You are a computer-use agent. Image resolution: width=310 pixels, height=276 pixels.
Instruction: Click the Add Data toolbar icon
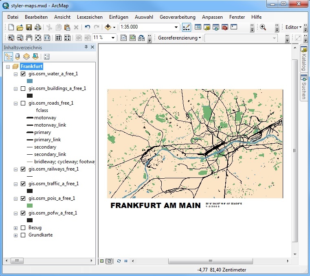coord(108,27)
